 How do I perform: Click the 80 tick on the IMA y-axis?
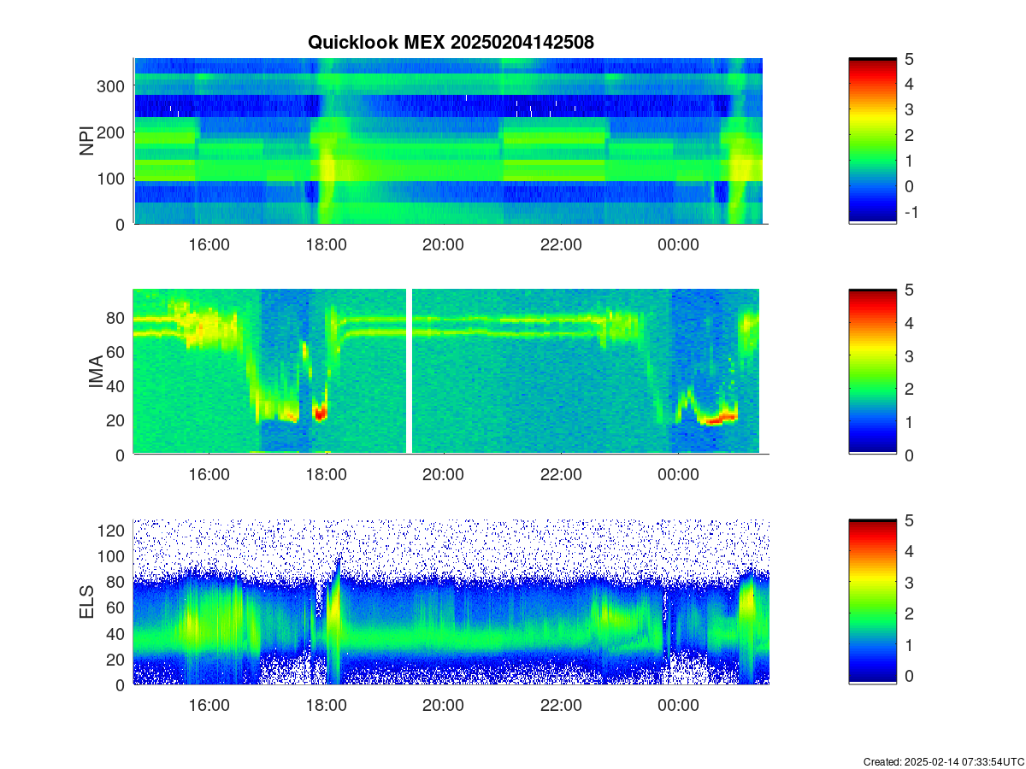pos(117,317)
